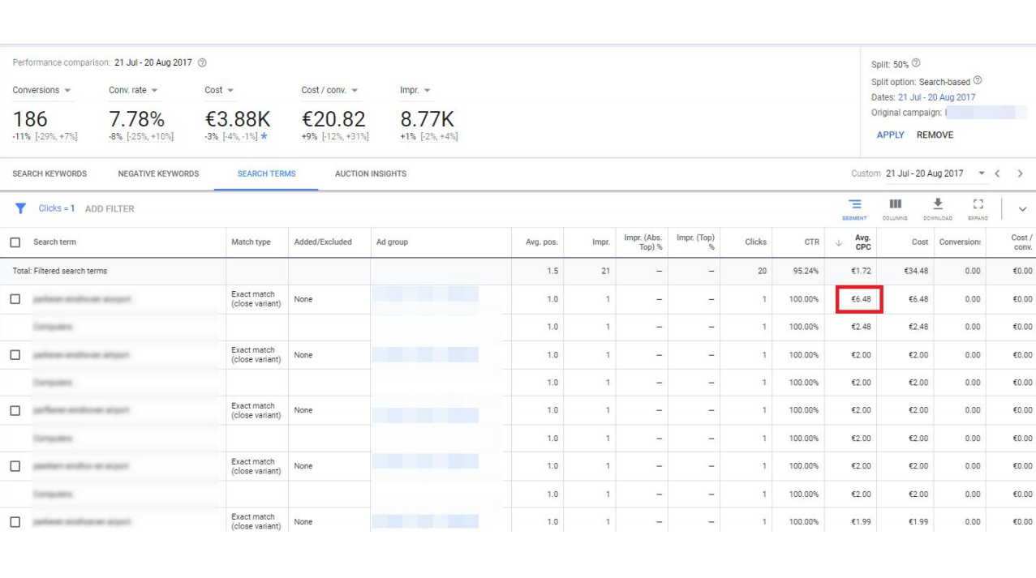Click the €34.48 total cost value
The height and width of the screenshot is (578, 1036).
[x=916, y=271]
